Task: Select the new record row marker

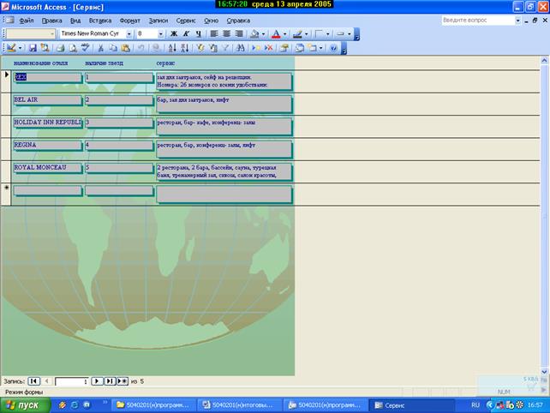Action: pyautogui.click(x=6, y=194)
